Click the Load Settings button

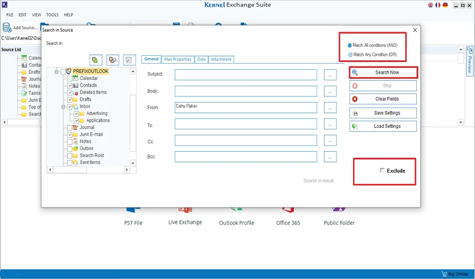coord(383,126)
